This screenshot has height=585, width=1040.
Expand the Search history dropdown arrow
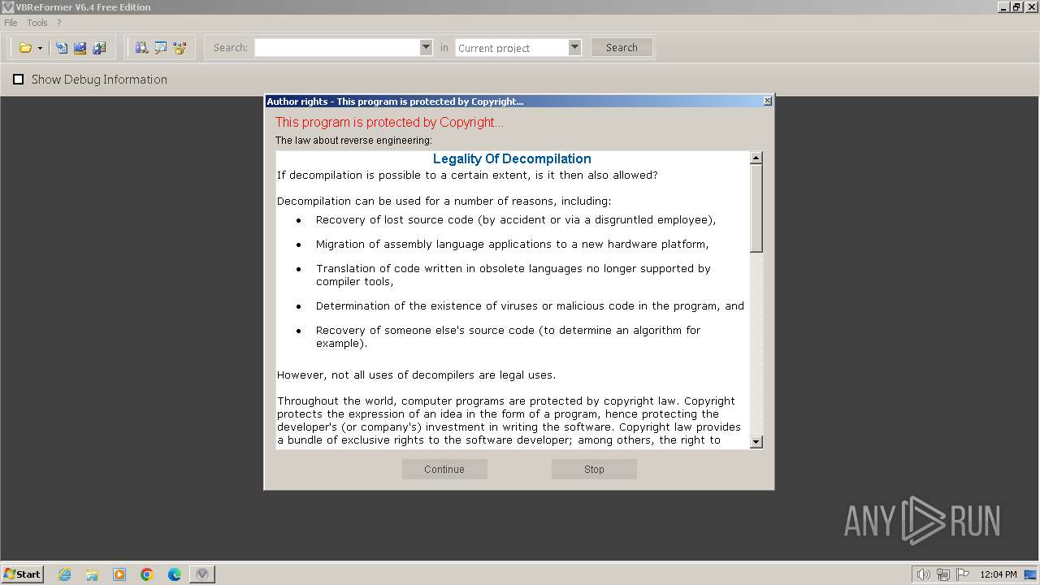[x=426, y=48]
